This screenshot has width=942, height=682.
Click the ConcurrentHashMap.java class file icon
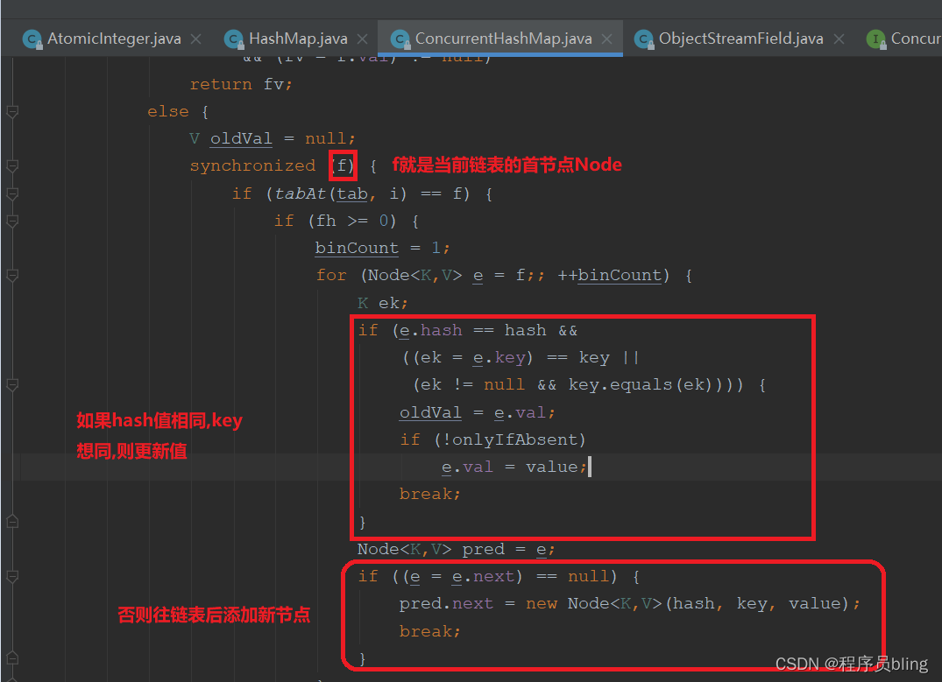pyautogui.click(x=400, y=39)
